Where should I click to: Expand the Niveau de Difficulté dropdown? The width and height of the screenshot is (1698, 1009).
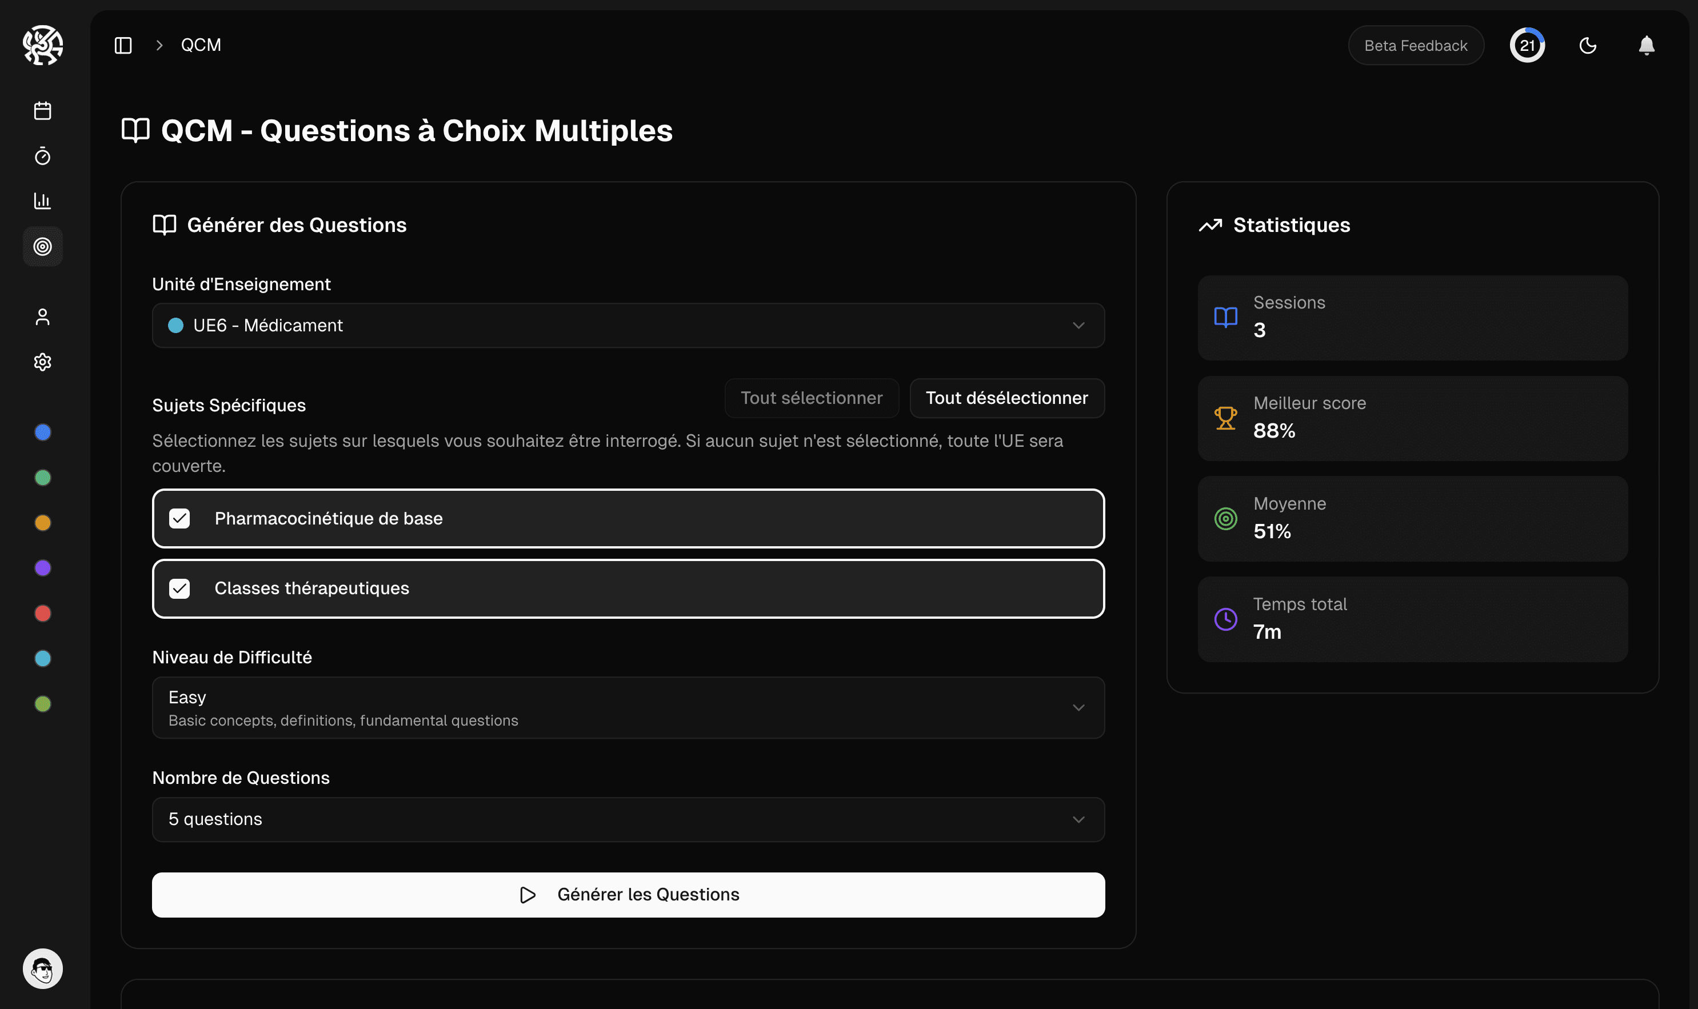pos(628,708)
